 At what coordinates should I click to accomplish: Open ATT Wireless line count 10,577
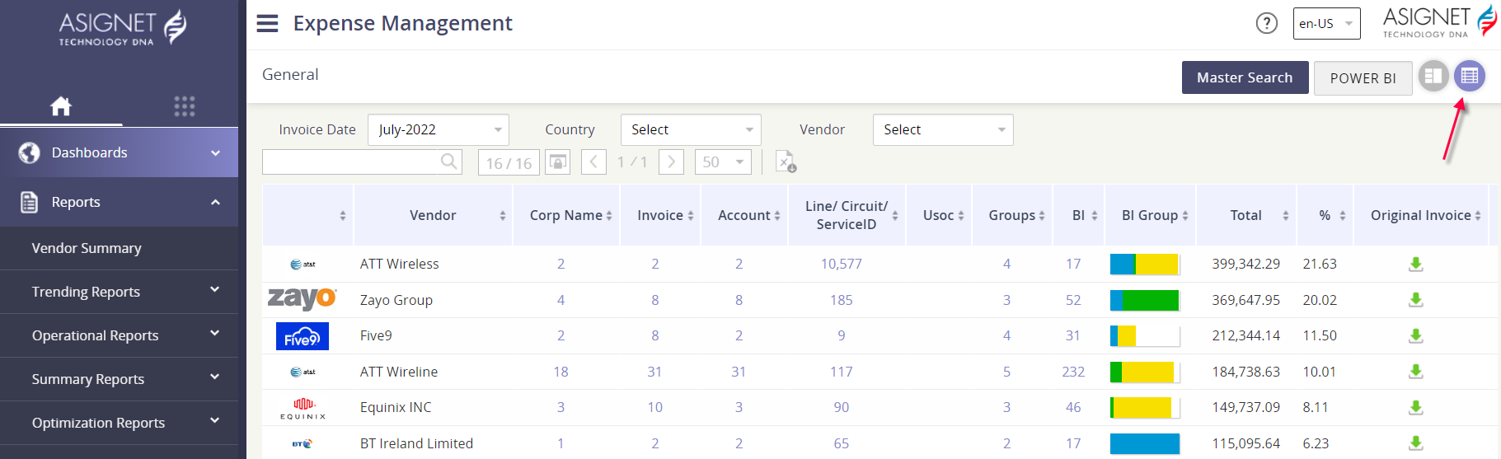pos(842,264)
